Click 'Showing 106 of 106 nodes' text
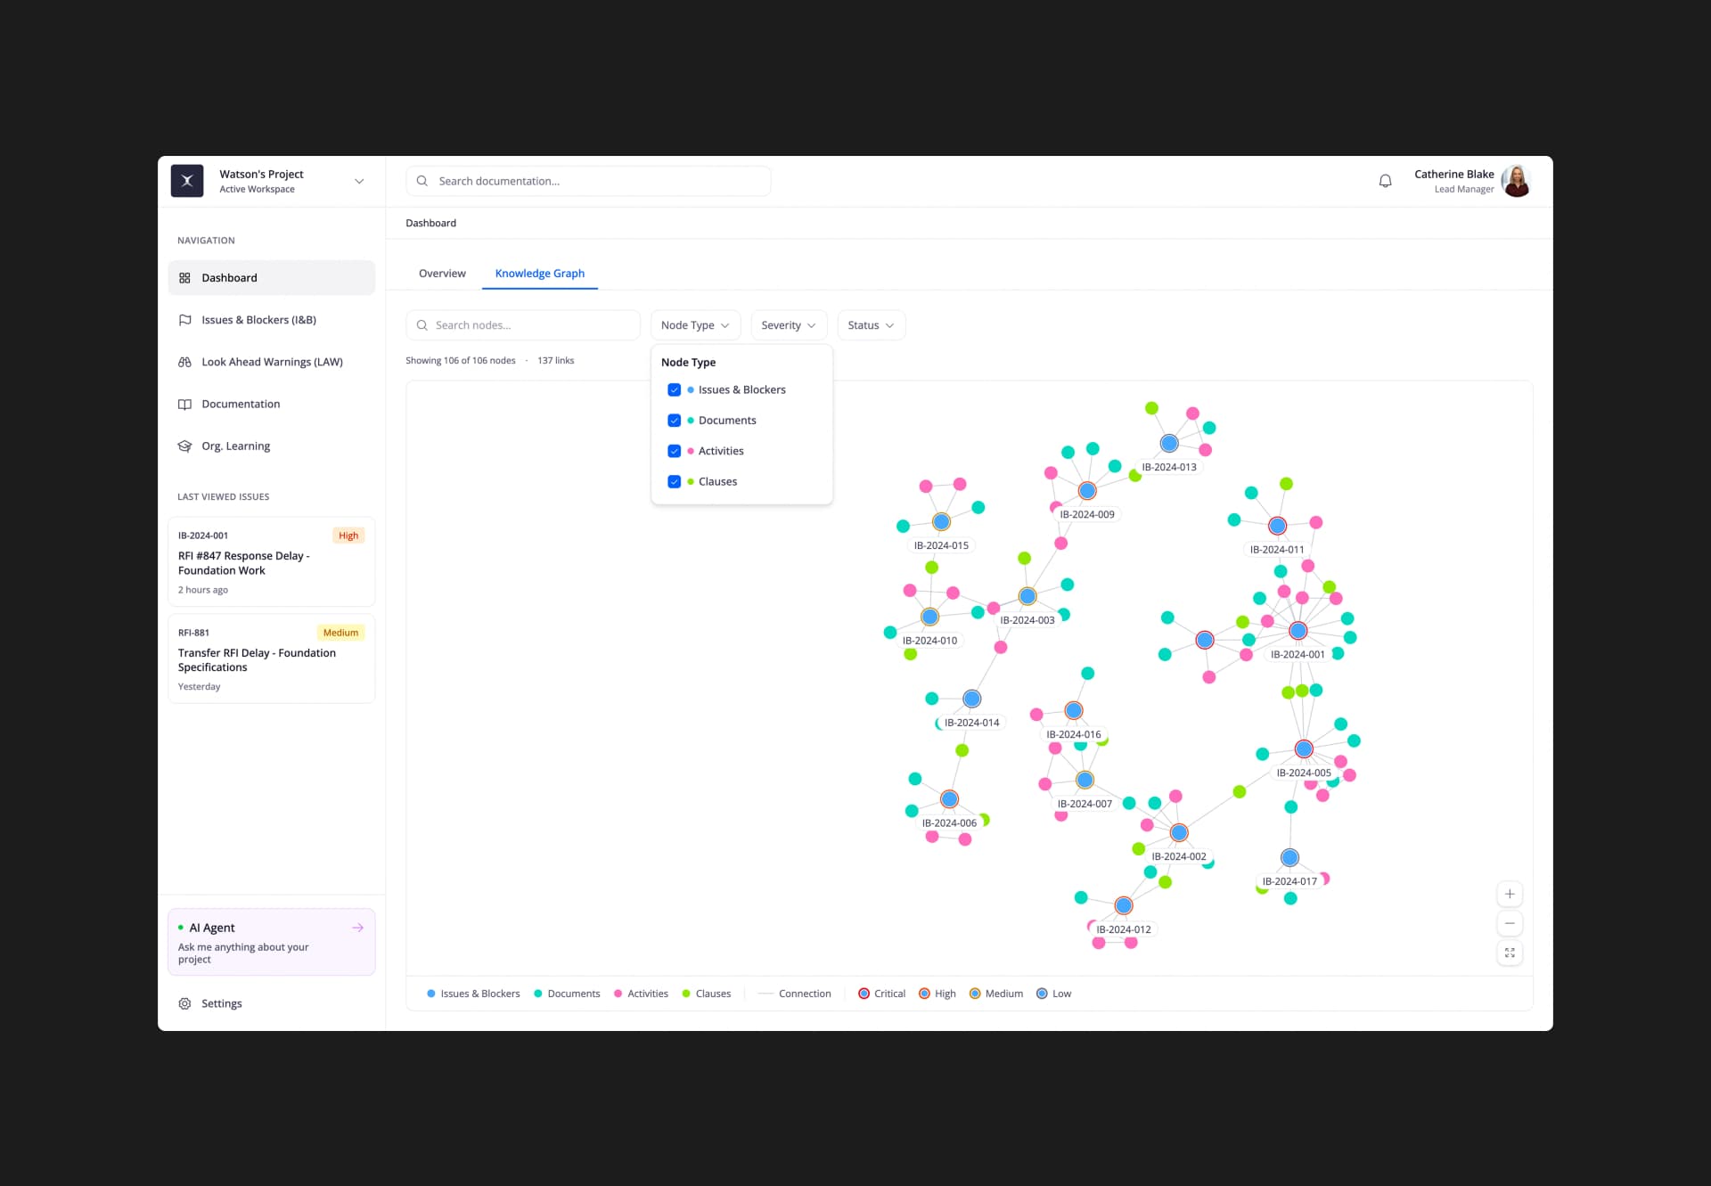The width and height of the screenshot is (1711, 1186). 461,361
